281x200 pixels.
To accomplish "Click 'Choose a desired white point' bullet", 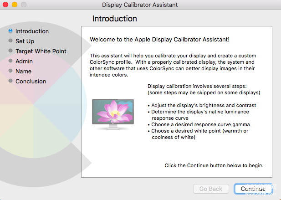I will tap(198, 134).
